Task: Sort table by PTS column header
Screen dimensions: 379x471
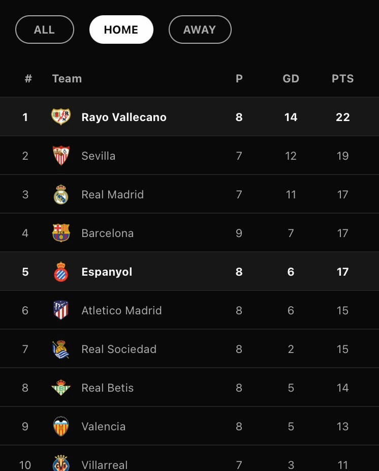Action: [x=342, y=78]
